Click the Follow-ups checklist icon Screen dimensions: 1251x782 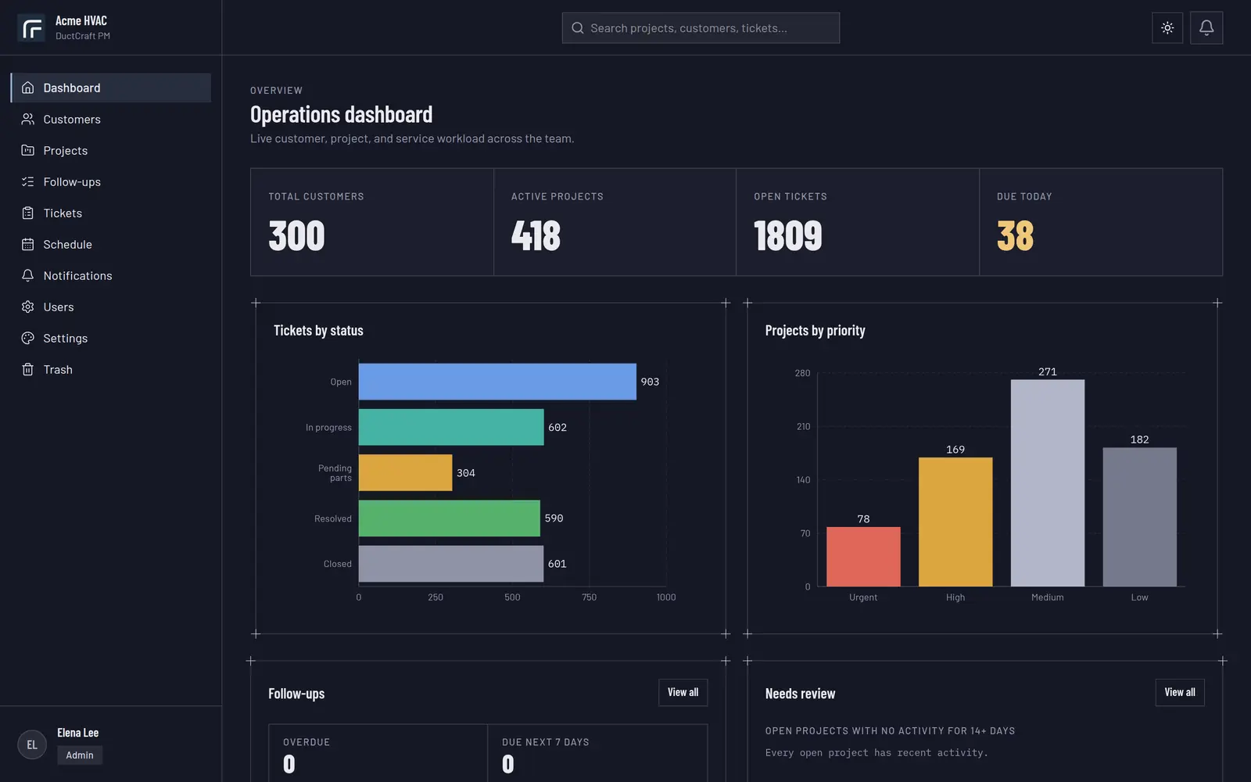[28, 181]
